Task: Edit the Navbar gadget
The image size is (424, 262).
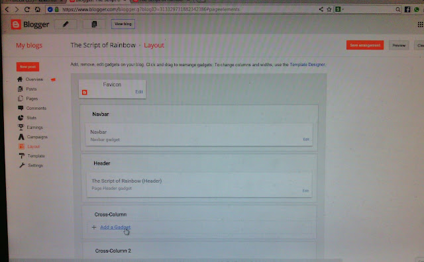Action: click(x=306, y=140)
